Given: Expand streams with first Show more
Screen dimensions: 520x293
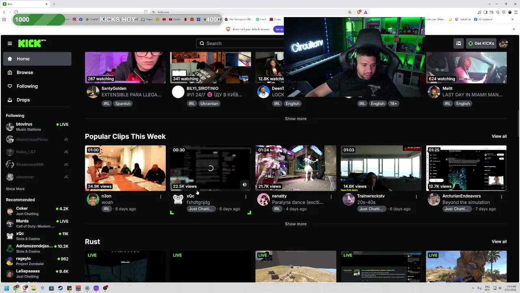Looking at the screenshot, I should (x=296, y=119).
